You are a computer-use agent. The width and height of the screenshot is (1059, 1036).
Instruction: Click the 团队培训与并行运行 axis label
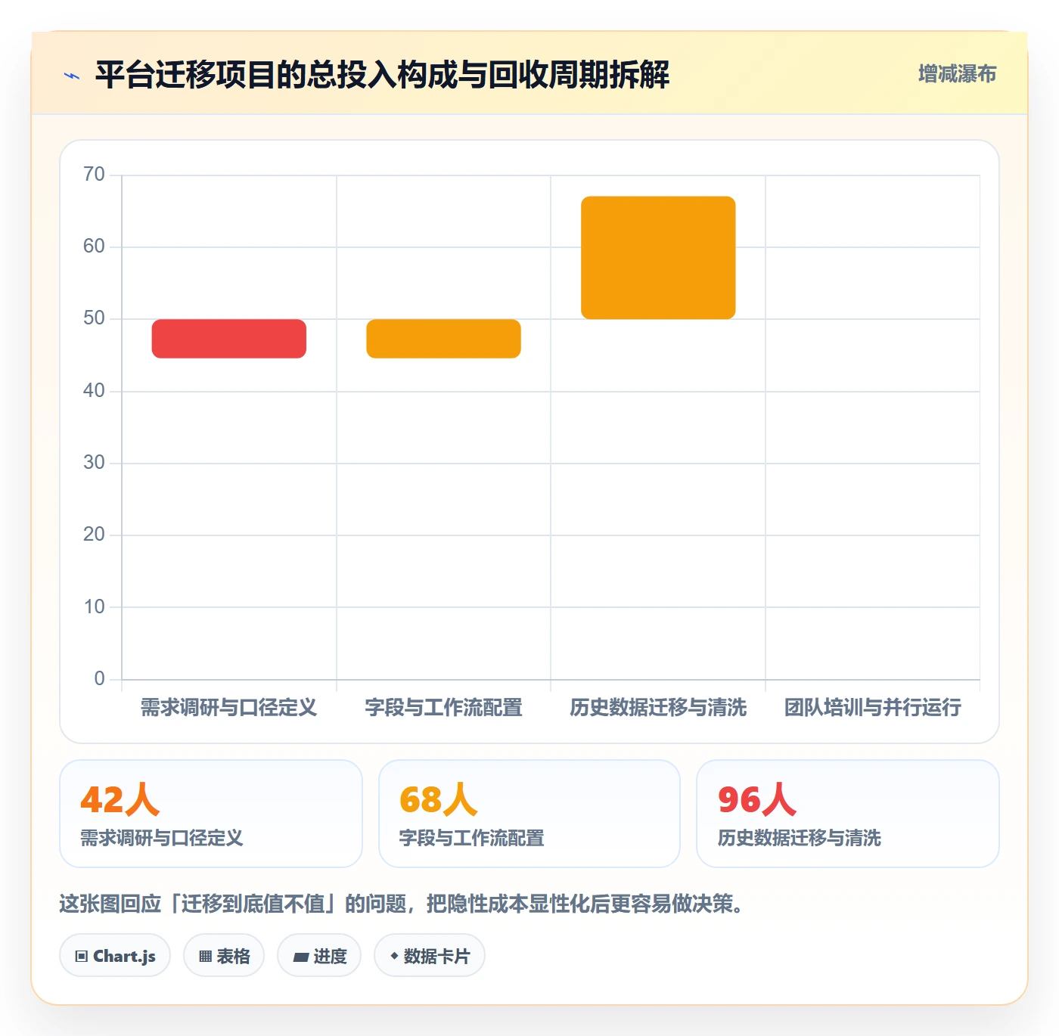(872, 708)
